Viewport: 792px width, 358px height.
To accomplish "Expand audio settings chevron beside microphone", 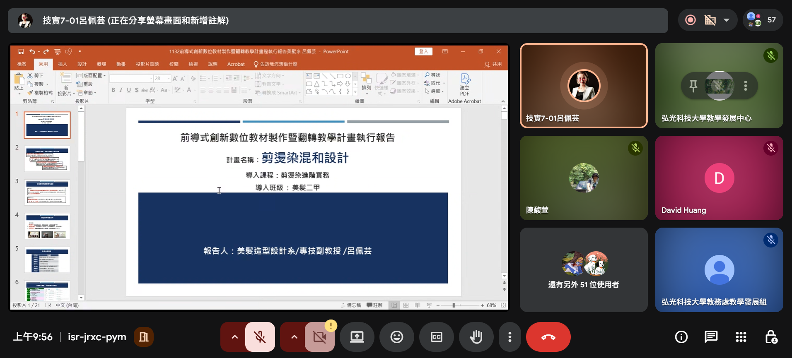I will pos(234,337).
